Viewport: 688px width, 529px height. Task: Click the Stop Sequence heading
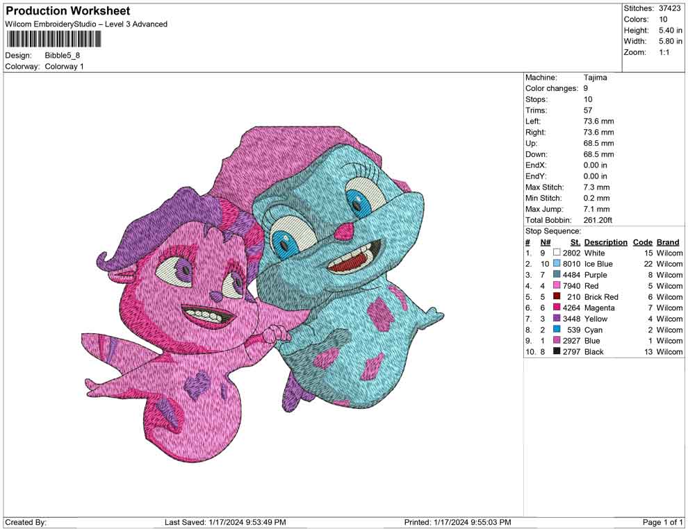point(553,231)
